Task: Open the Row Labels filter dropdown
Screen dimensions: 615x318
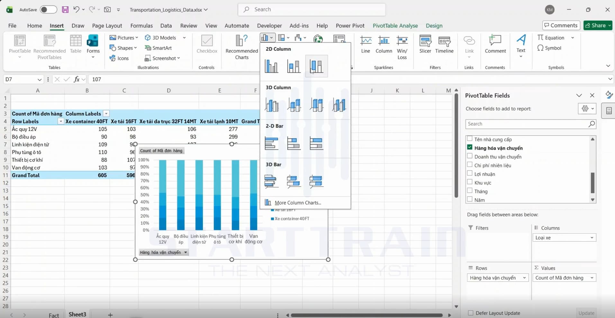Action: click(60, 121)
